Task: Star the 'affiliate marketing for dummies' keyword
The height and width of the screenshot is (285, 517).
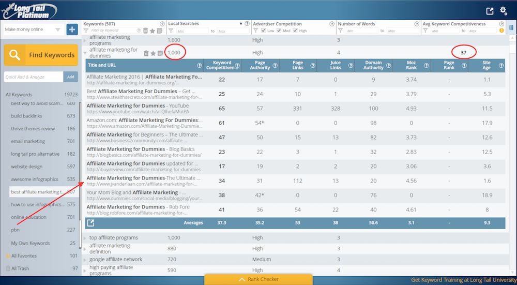Action: 153,53
